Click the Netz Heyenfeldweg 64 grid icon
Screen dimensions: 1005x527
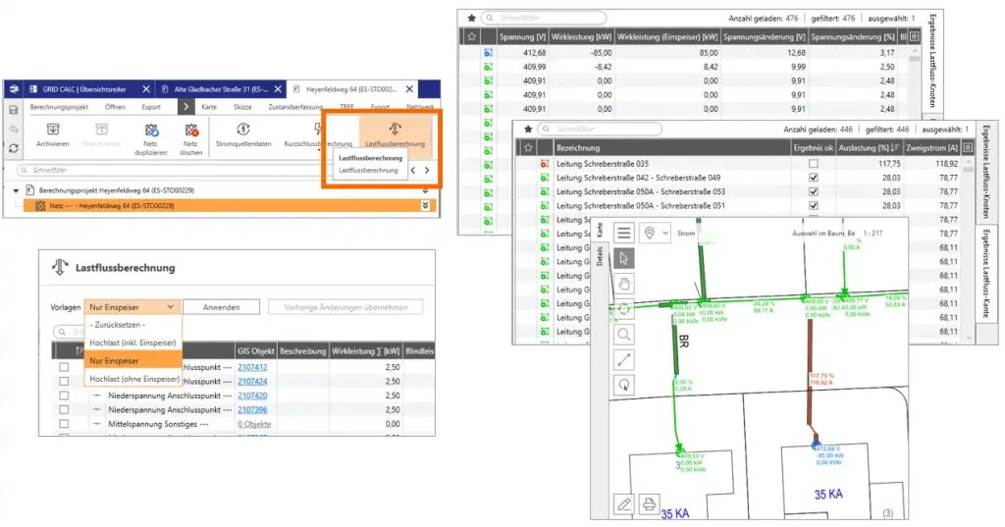[40, 206]
